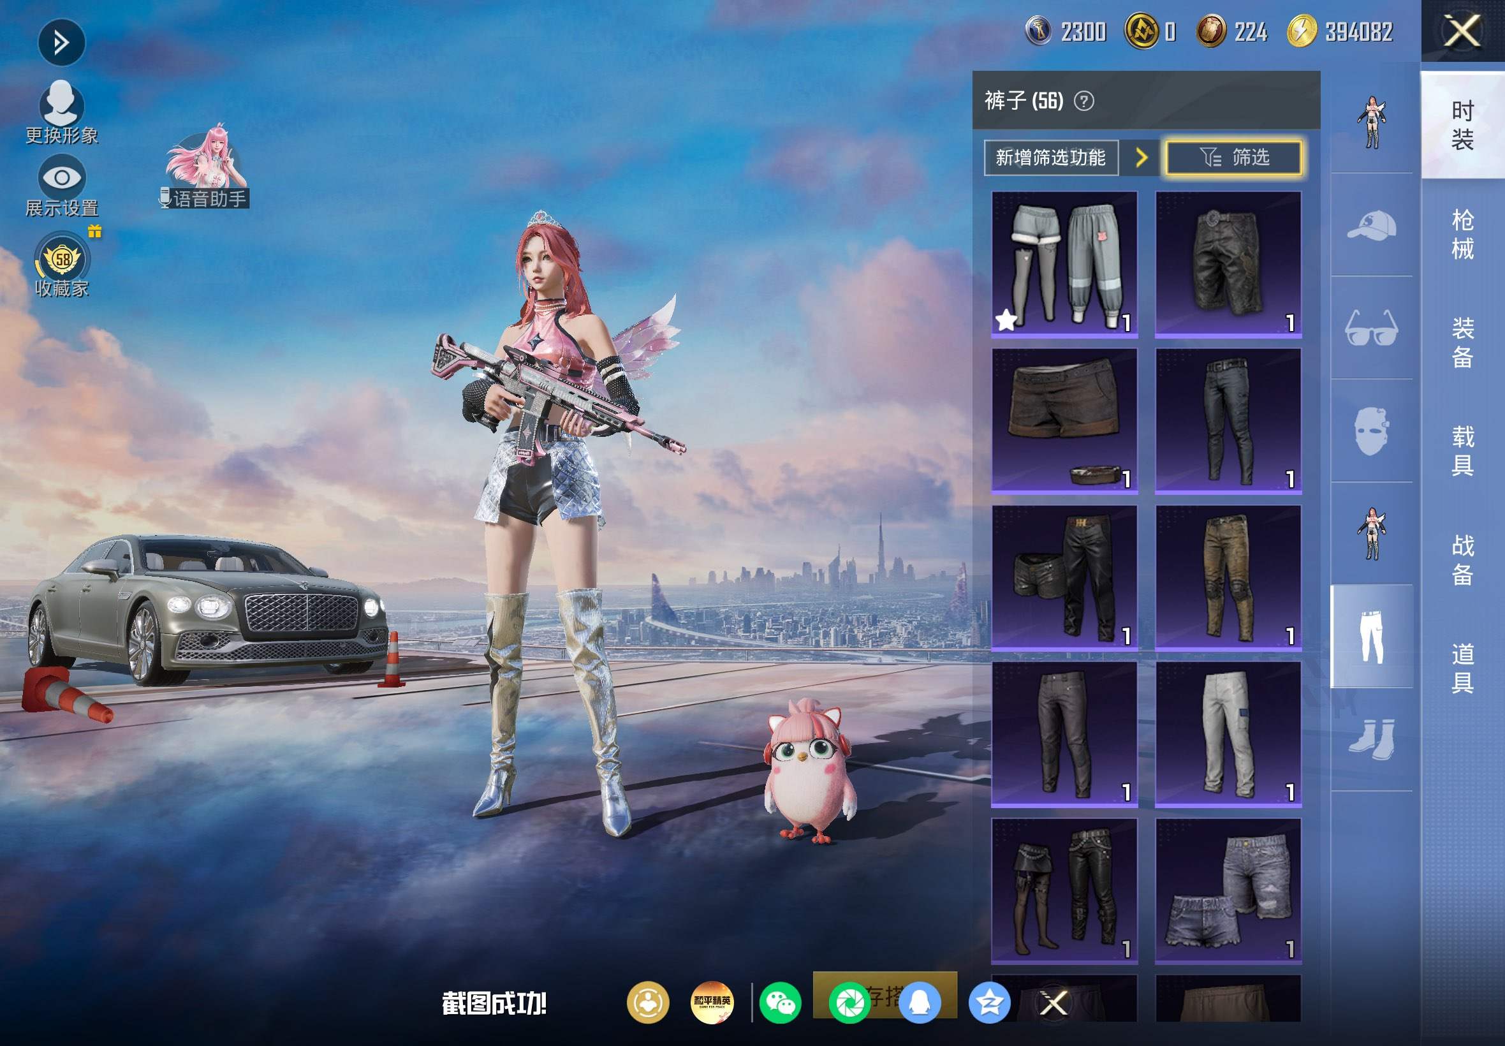Share screenshot via the 和平精英 icon

click(x=712, y=1003)
